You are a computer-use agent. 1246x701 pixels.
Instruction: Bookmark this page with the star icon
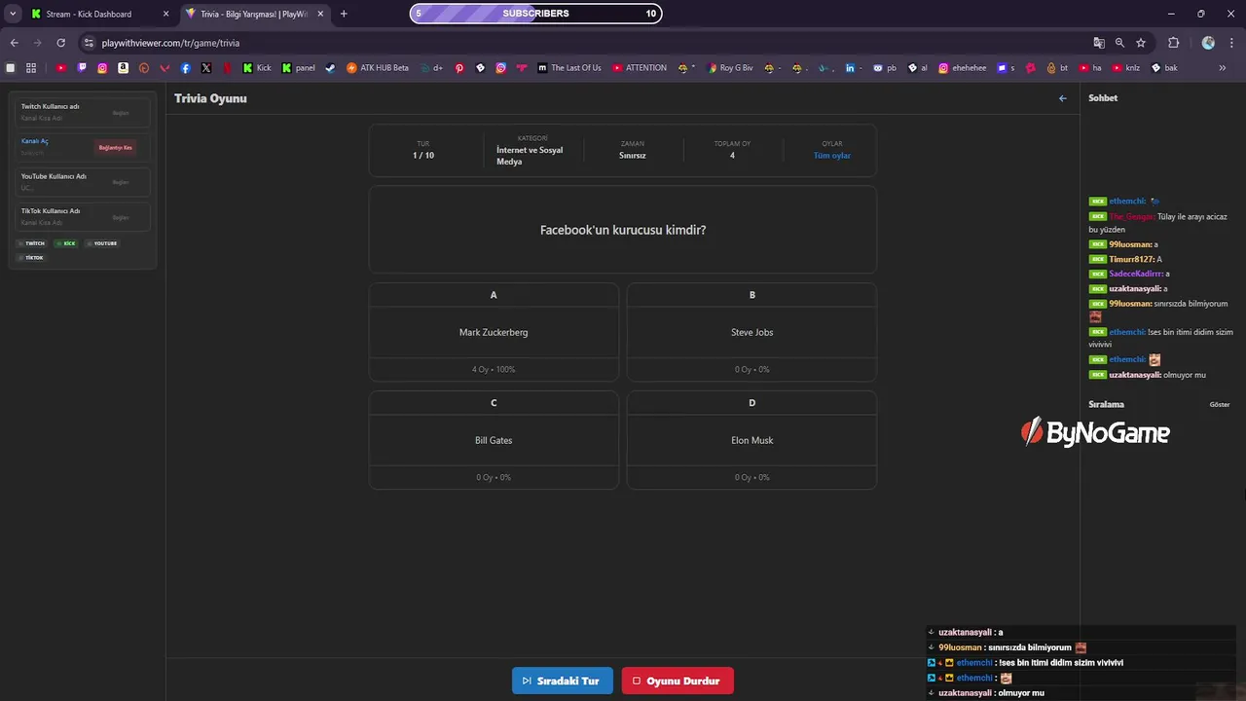(1141, 43)
